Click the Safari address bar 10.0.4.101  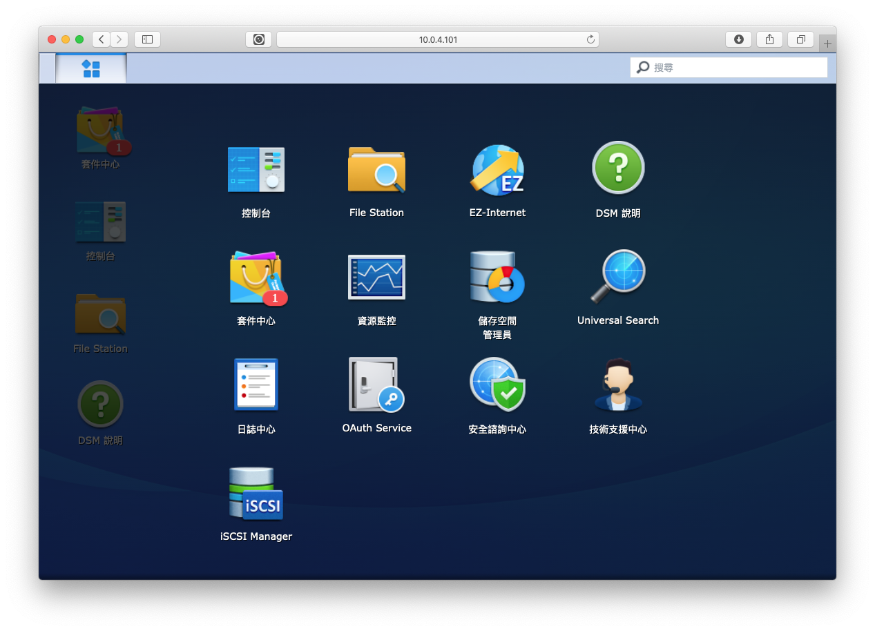click(438, 39)
